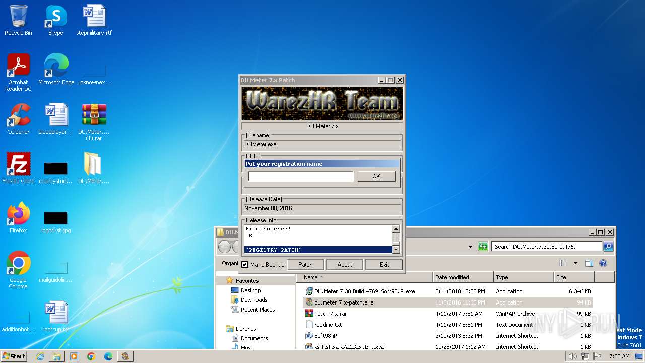Click the Internet Explorer taskbar icon
This screenshot has width=645, height=363.
point(40,356)
